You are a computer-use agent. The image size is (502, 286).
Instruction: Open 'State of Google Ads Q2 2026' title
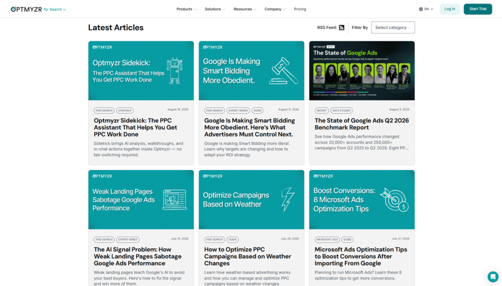pos(362,124)
